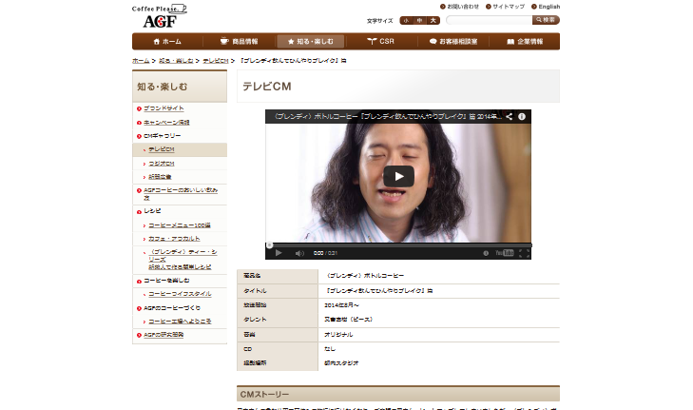Image resolution: width=693 pixels, height=410 pixels.
Task: Focus the site search input field
Action: [490, 20]
